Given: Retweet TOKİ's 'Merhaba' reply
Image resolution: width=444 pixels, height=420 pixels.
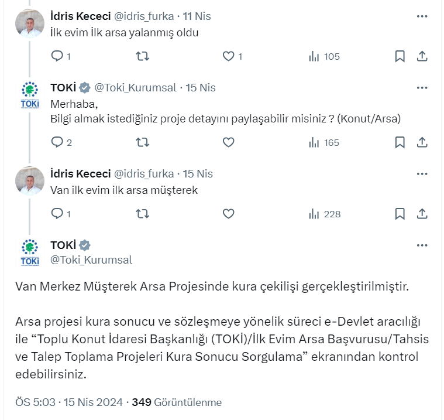Looking at the screenshot, I should pos(142,142).
